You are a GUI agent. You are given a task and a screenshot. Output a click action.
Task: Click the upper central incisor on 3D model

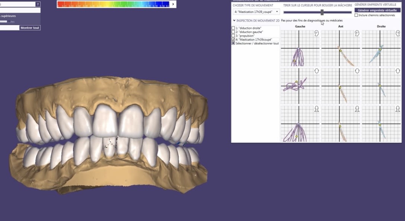coord(105,121)
